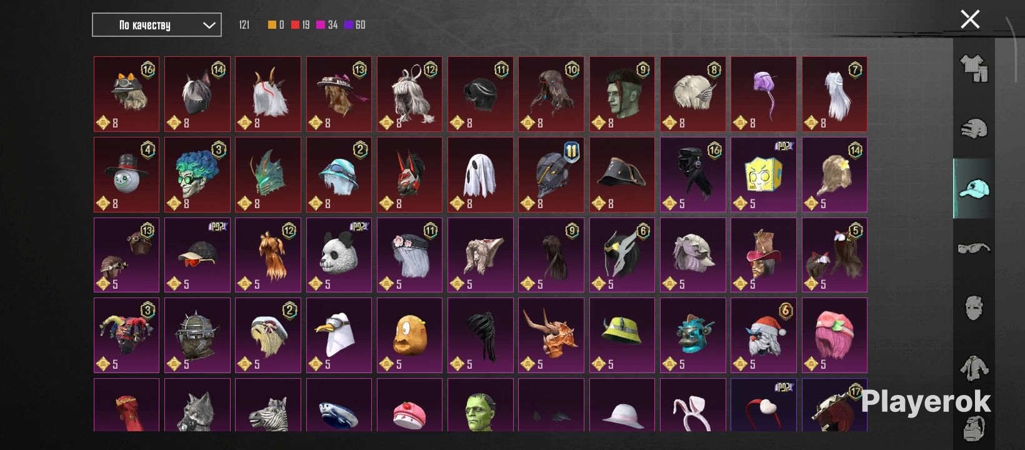Screen dimensions: 1025x450
Task: Select the white ghost sheet headwear
Action: coord(480,174)
